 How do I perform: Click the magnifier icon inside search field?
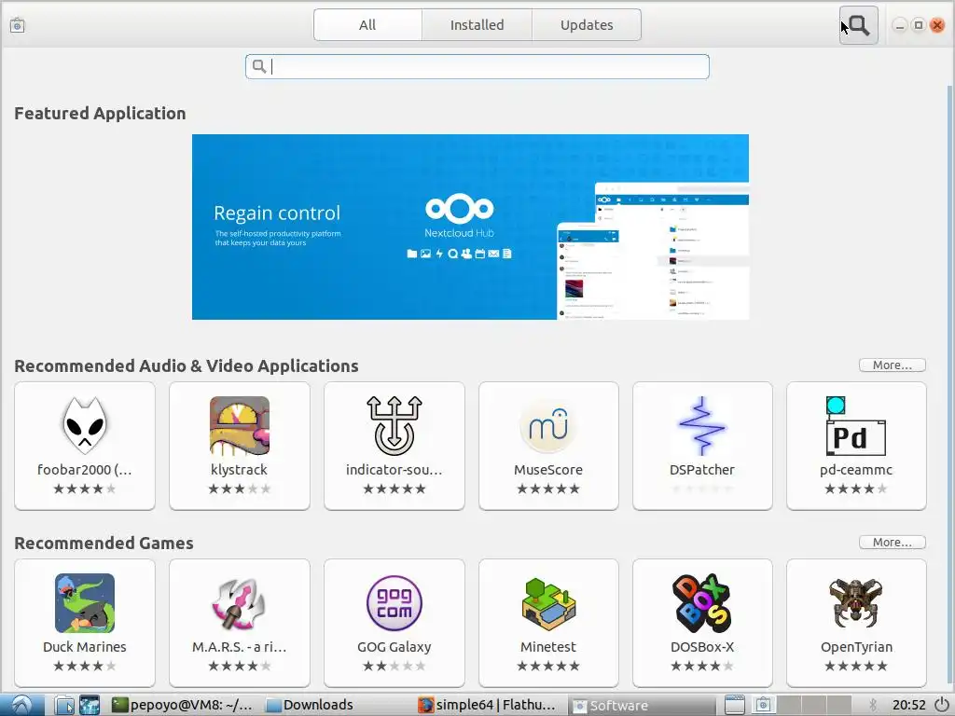[x=259, y=66]
